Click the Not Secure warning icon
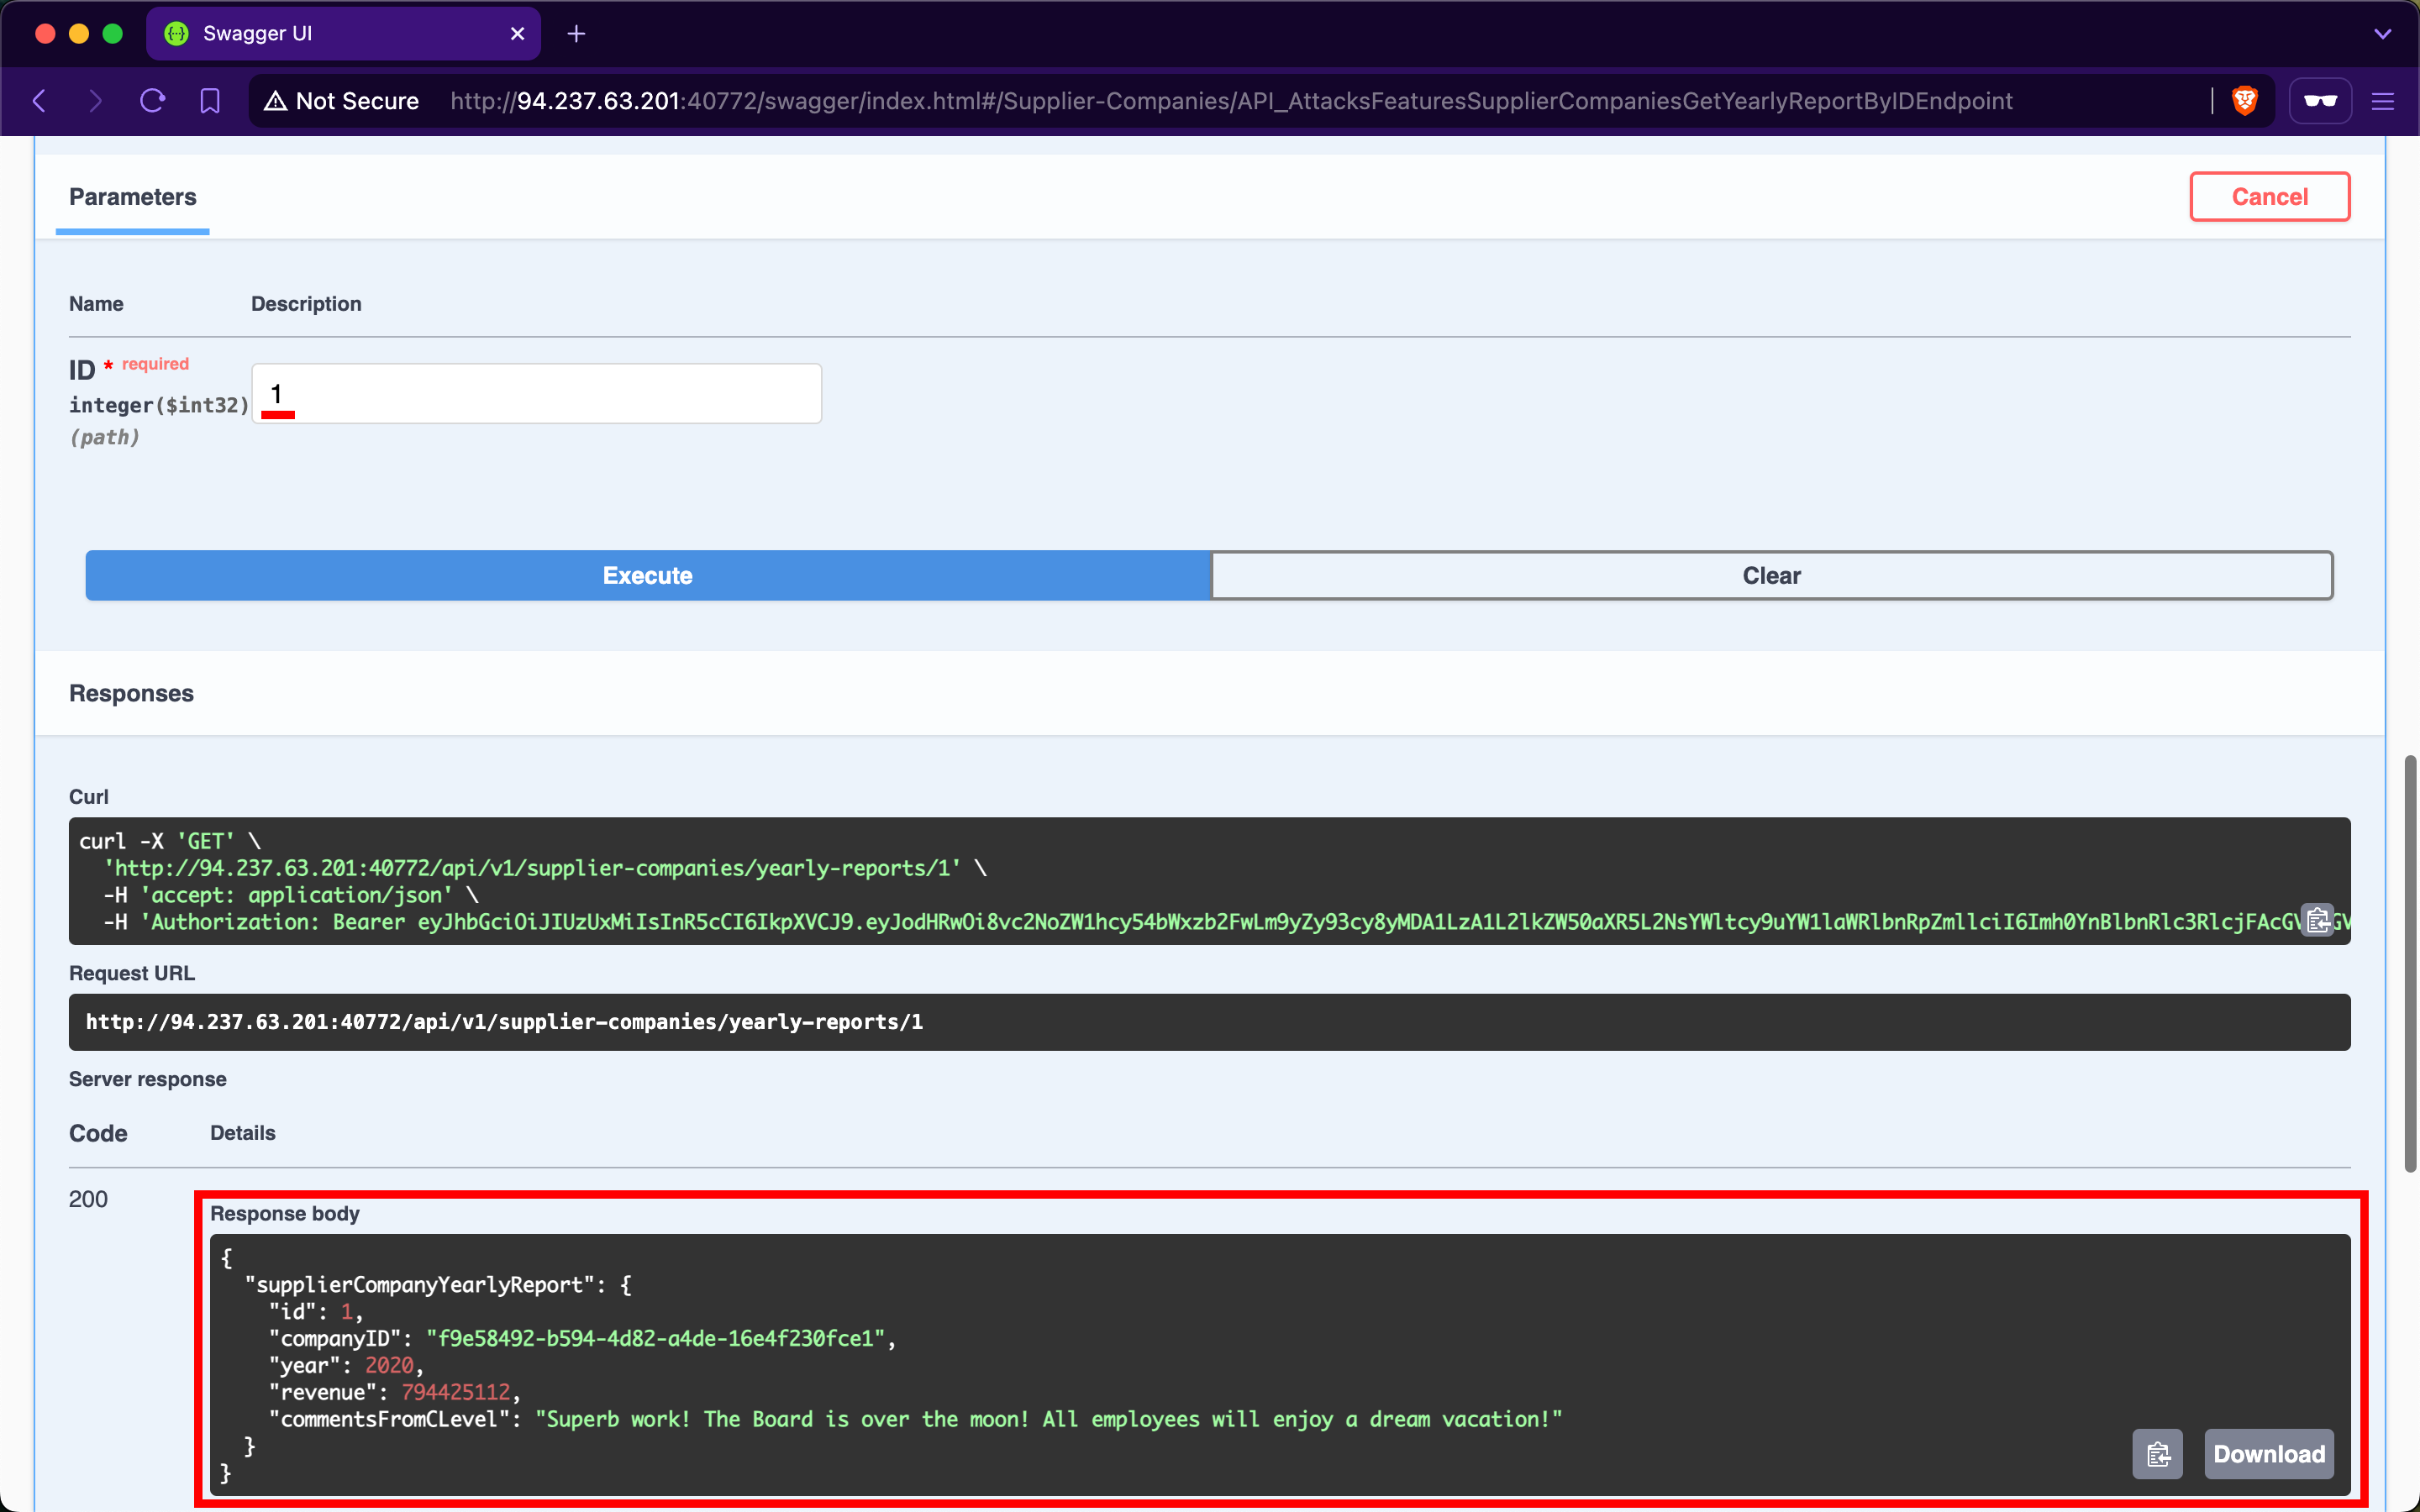This screenshot has height=1512, width=2420. pos(275,101)
